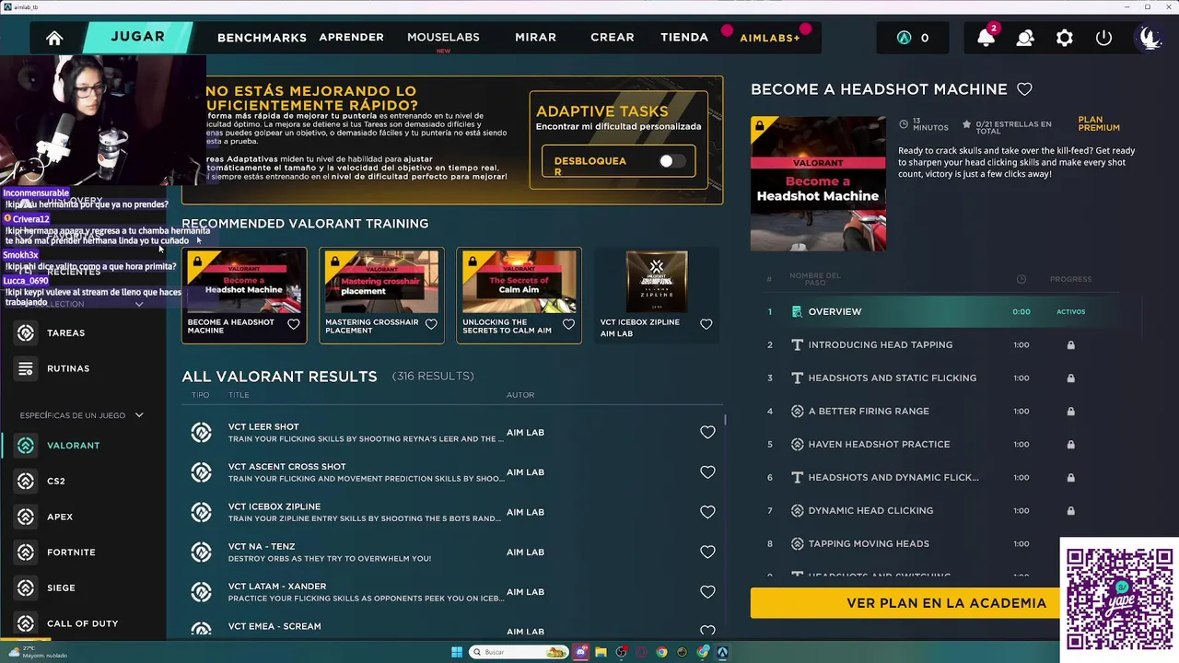Favorite the VCT Icebox Zipline list row
1179x663 pixels.
pyautogui.click(x=707, y=512)
